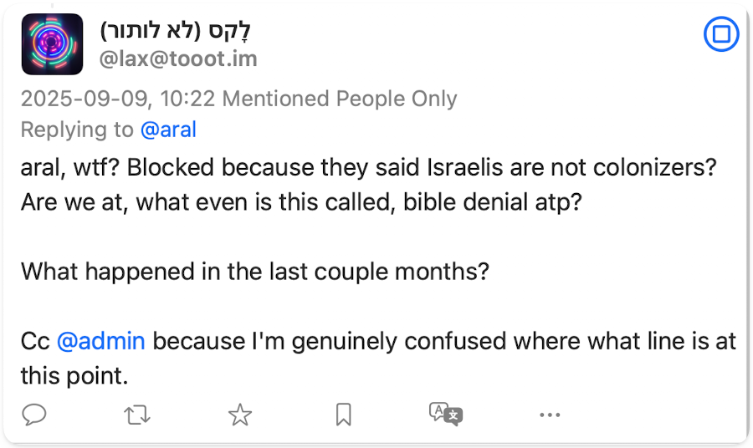This screenshot has height=448, width=753.
Task: Open the @admin mention link
Action: point(101,341)
